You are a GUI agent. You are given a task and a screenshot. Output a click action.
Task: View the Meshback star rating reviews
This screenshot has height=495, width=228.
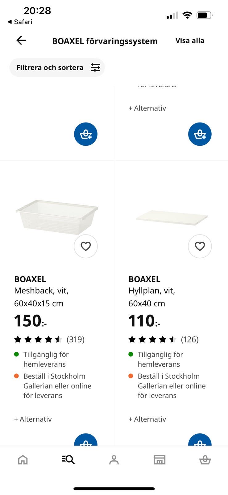[x=49, y=339]
